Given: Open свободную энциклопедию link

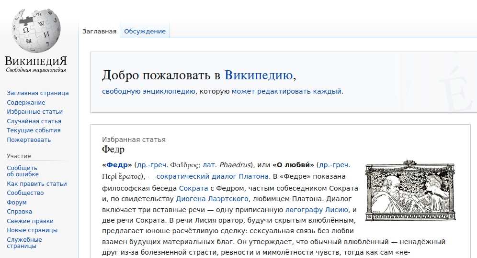Looking at the screenshot, I should [149, 91].
